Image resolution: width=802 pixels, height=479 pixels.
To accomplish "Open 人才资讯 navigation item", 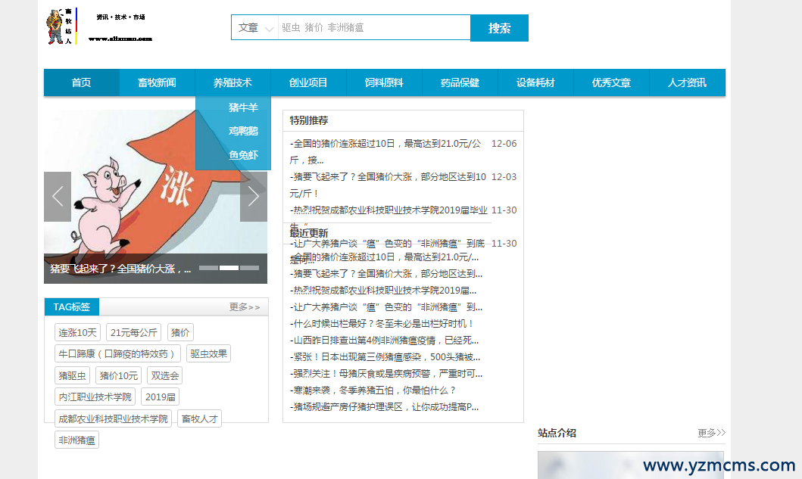I will pyautogui.click(x=687, y=82).
